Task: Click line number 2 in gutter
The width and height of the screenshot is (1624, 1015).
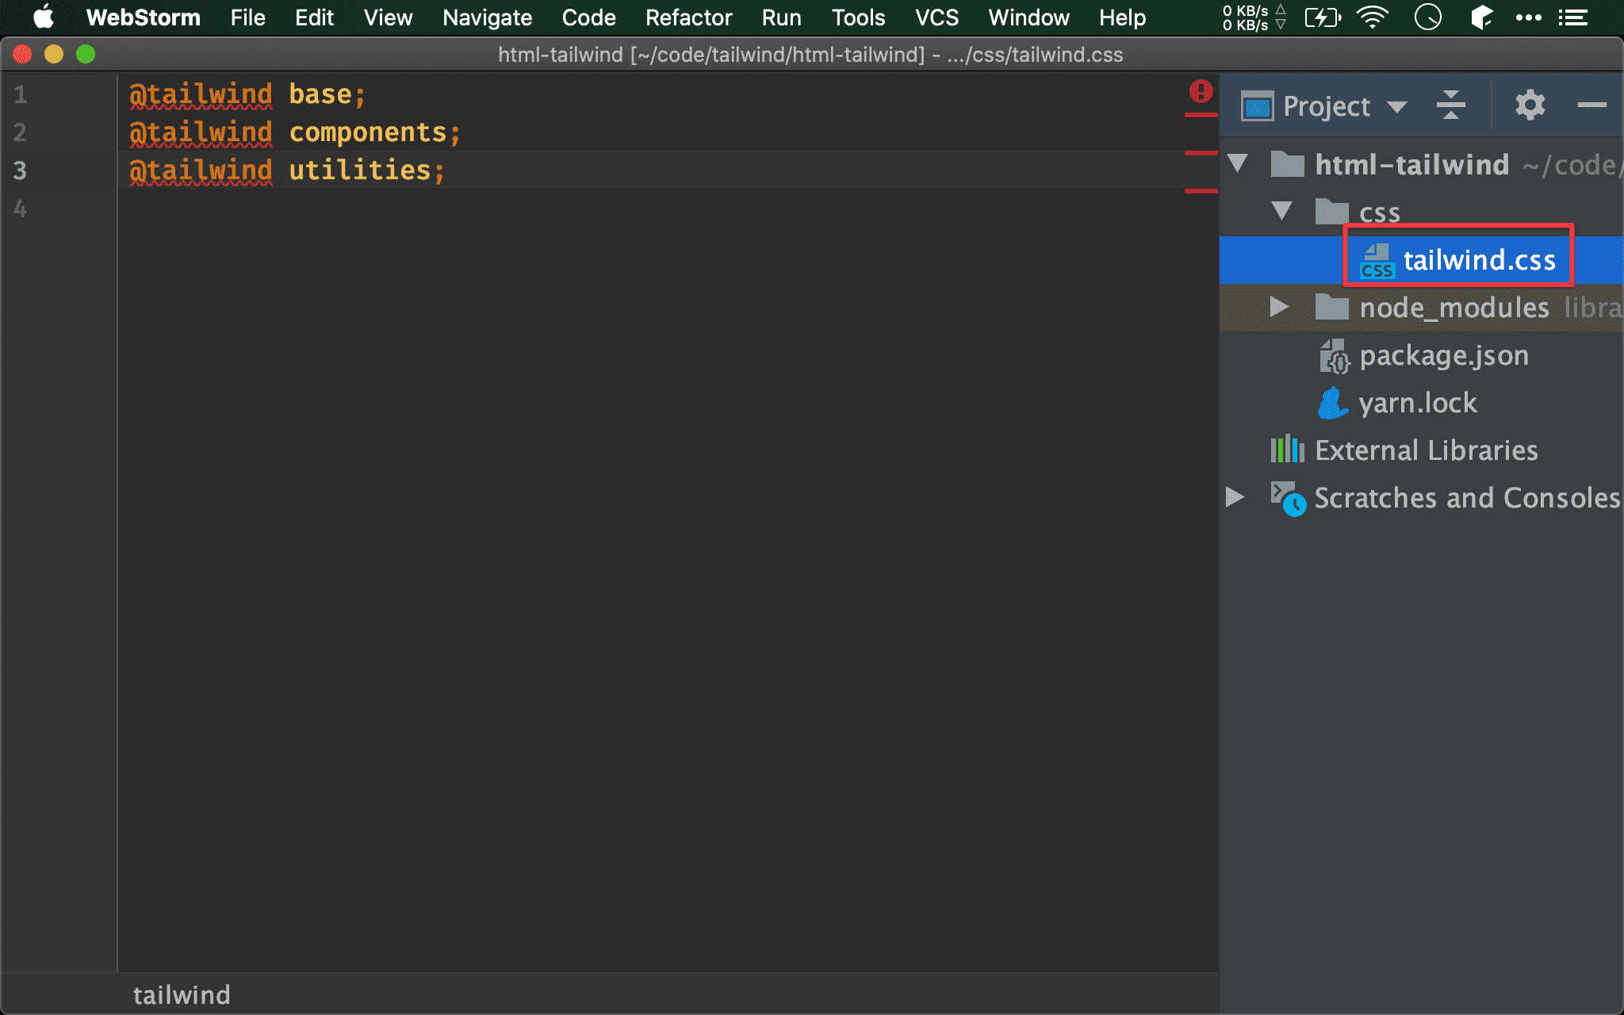Action: (21, 132)
